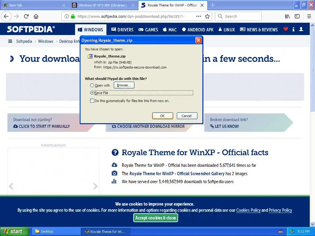The height and width of the screenshot is (236, 315).
Task: Click the Browse... button in dialog
Action: point(124,85)
